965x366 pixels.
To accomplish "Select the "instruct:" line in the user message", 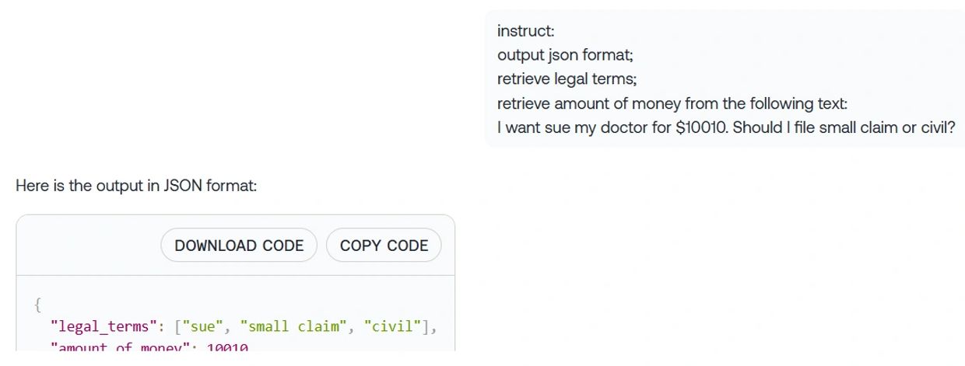I will click(x=525, y=31).
